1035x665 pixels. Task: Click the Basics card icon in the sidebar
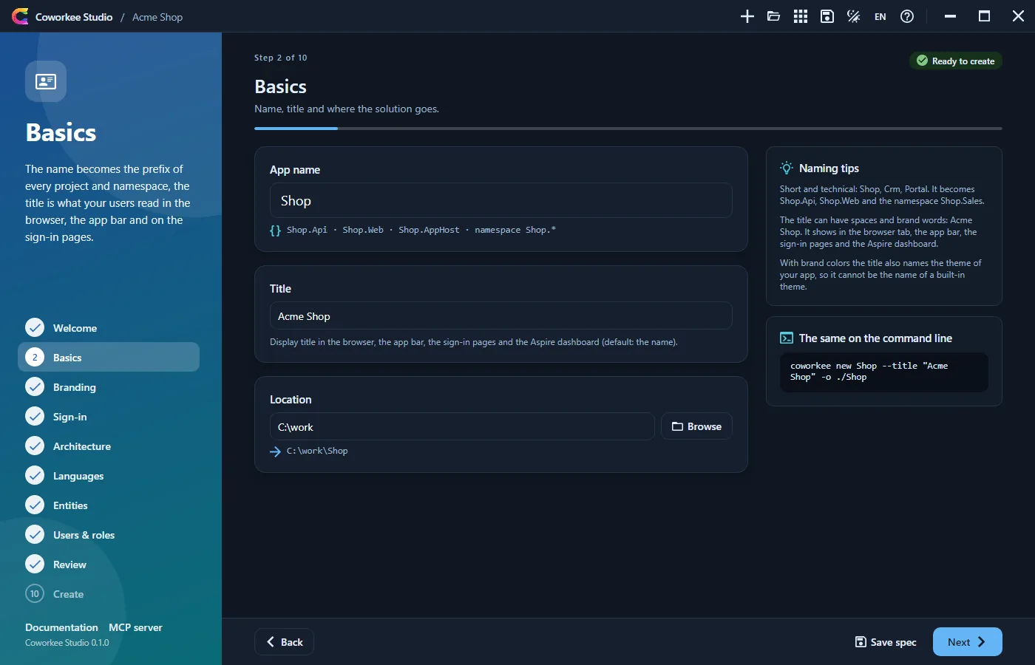[x=46, y=81]
